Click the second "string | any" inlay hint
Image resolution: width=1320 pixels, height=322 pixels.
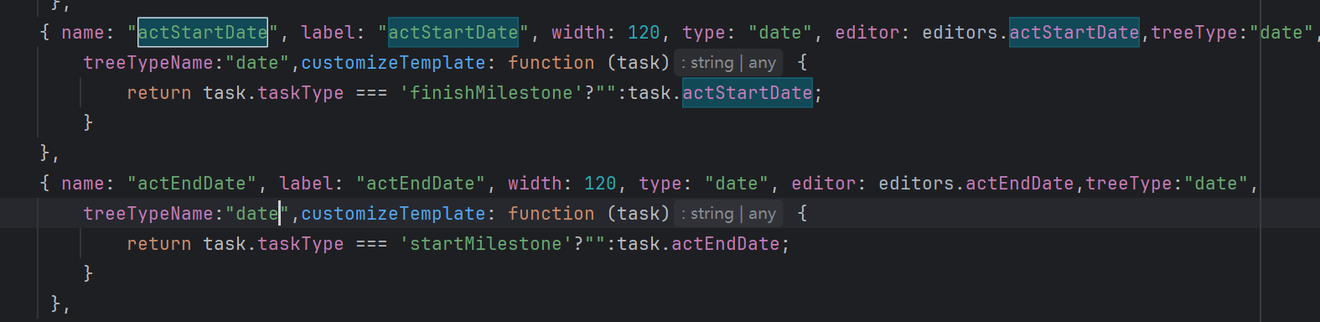click(x=728, y=214)
